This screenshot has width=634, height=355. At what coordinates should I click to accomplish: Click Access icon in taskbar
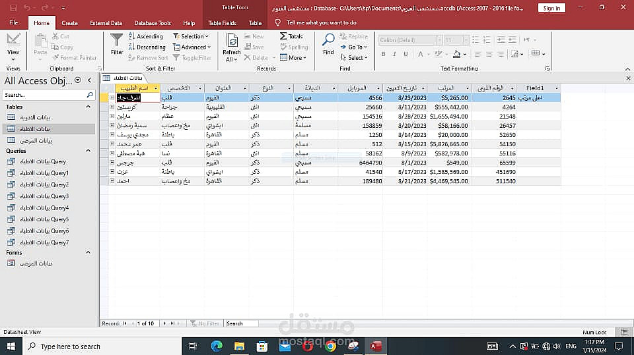[x=376, y=346]
